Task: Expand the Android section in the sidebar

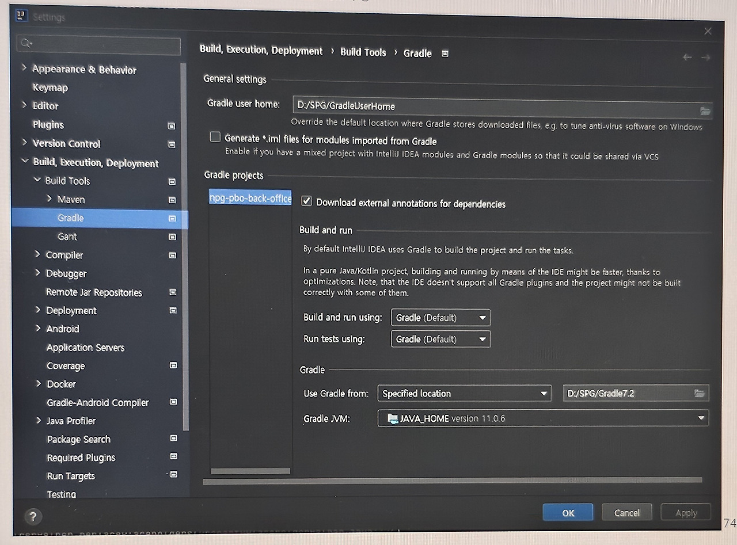Action: tap(39, 329)
